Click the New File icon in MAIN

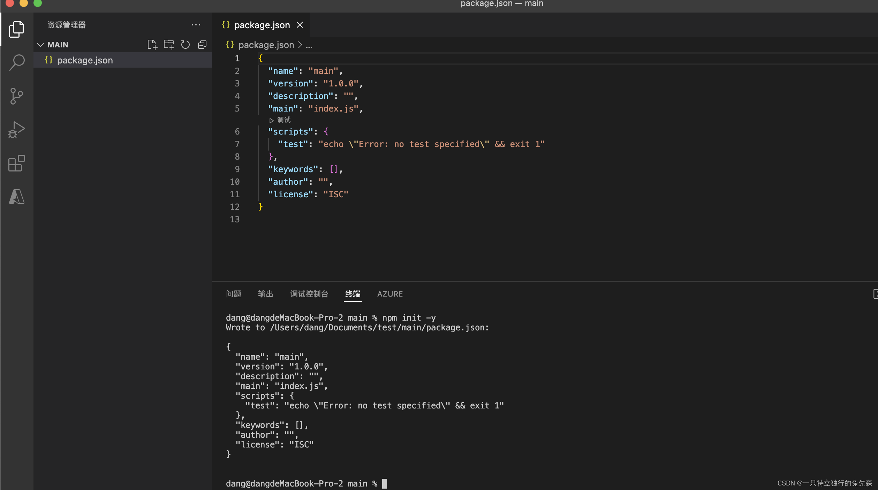click(152, 45)
